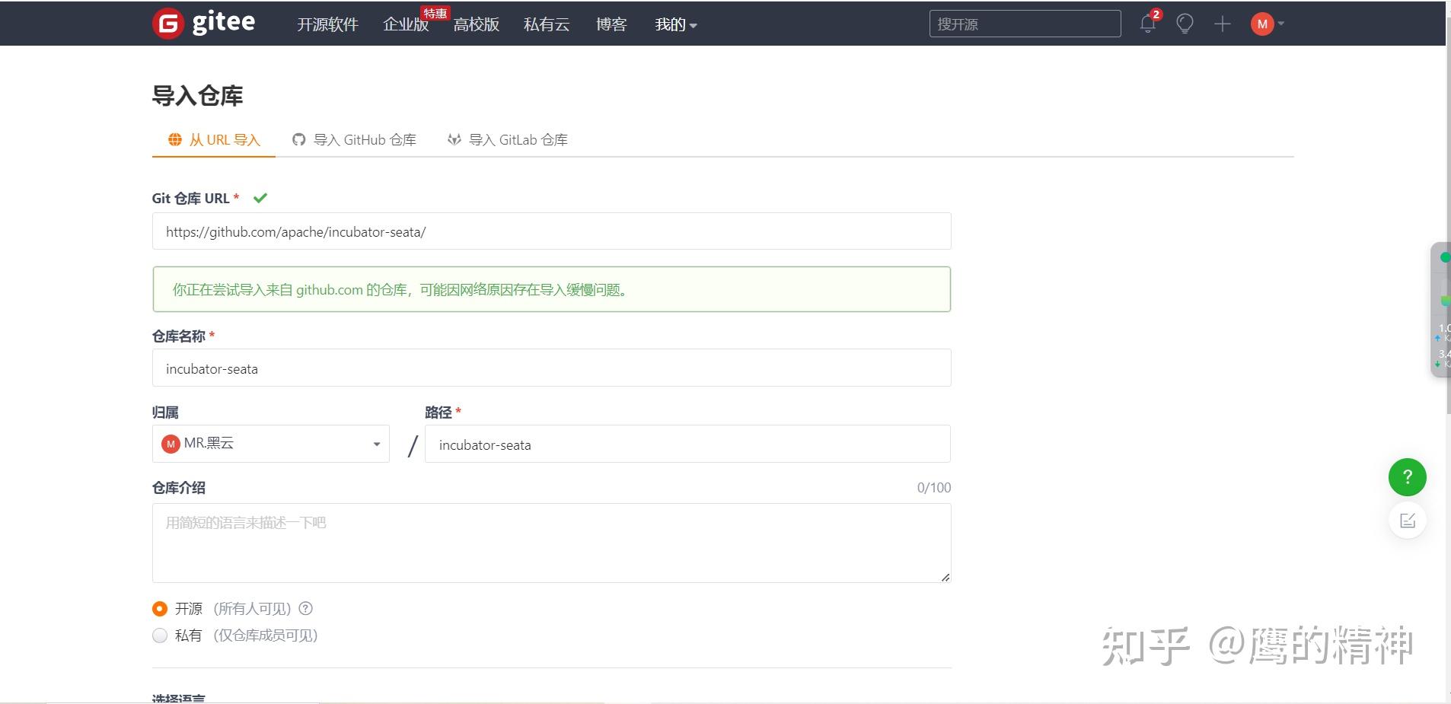This screenshot has height=704, width=1451.
Task: Click the 高校版 link
Action: click(x=476, y=24)
